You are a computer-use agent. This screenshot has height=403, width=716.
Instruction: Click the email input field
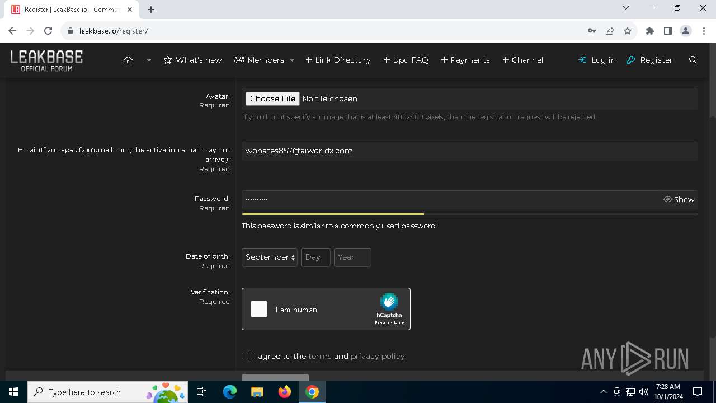(x=469, y=151)
